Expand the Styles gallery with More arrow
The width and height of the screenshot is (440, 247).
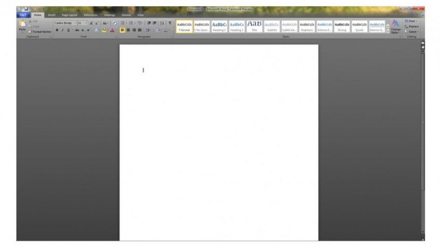tap(388, 32)
